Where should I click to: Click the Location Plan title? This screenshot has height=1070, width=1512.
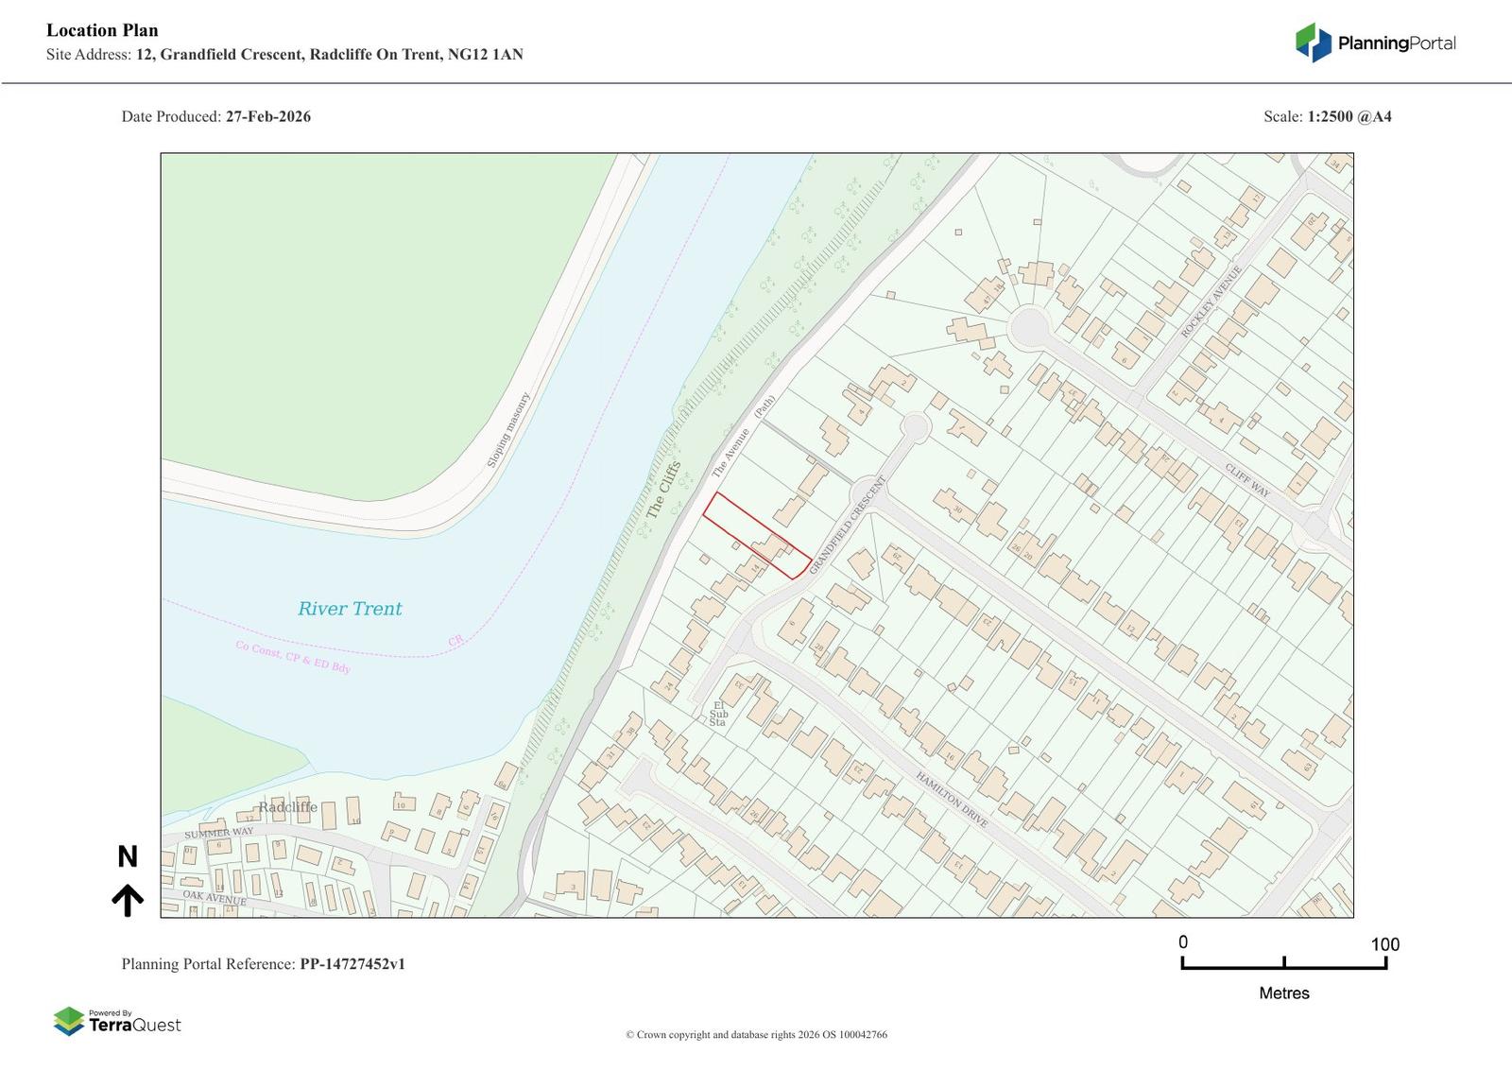coord(102,30)
